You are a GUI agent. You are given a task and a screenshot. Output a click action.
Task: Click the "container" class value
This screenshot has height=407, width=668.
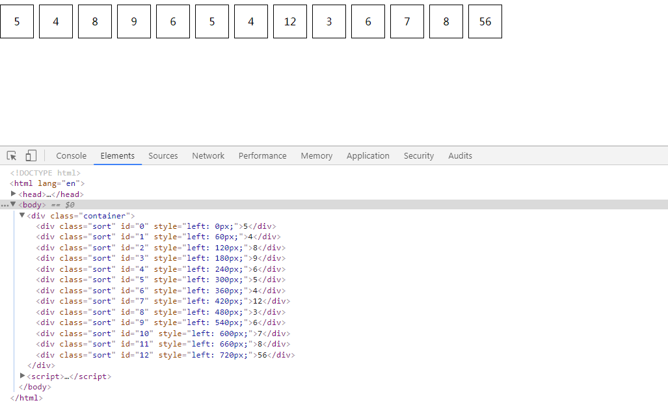(104, 215)
